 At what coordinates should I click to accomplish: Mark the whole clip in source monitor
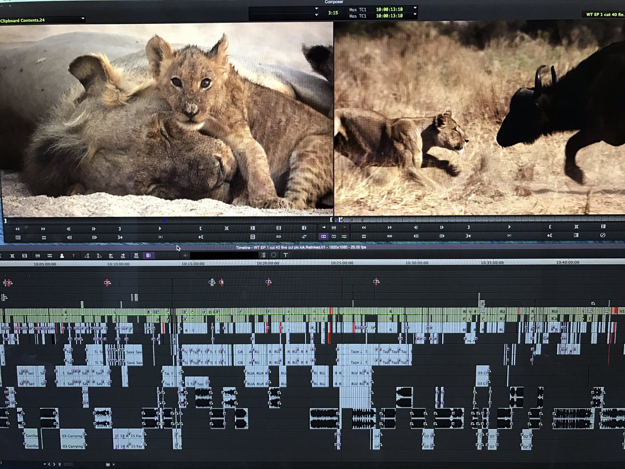(227, 228)
